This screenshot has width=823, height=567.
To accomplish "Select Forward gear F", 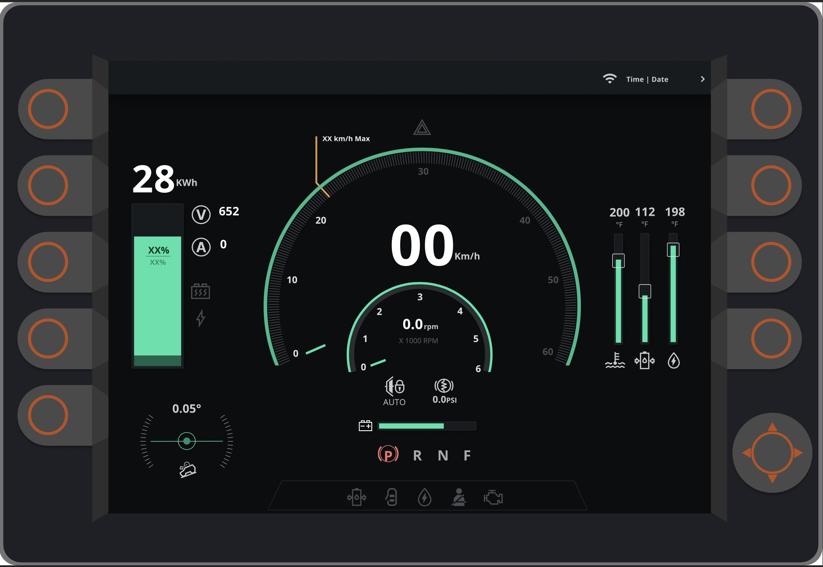I will [x=467, y=455].
